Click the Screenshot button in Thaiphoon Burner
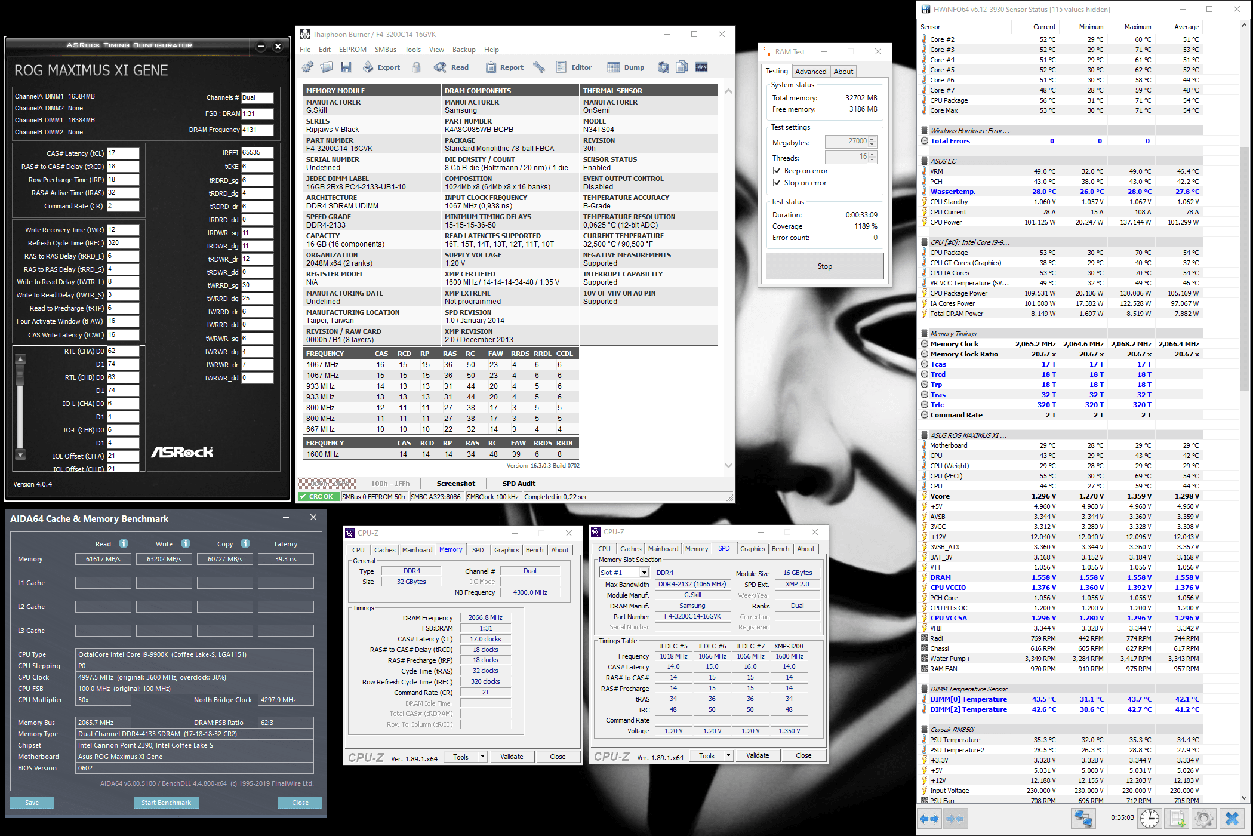 [455, 483]
